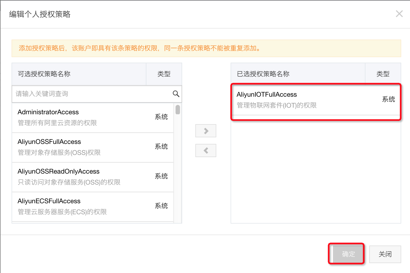Select the AliyunOSSReadOnlyAccess policy
This screenshot has width=410, height=273.
click(x=93, y=177)
